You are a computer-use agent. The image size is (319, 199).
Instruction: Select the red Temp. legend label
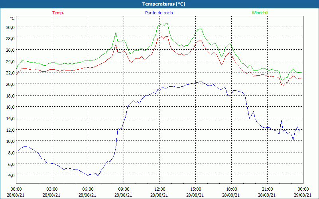pos(58,13)
